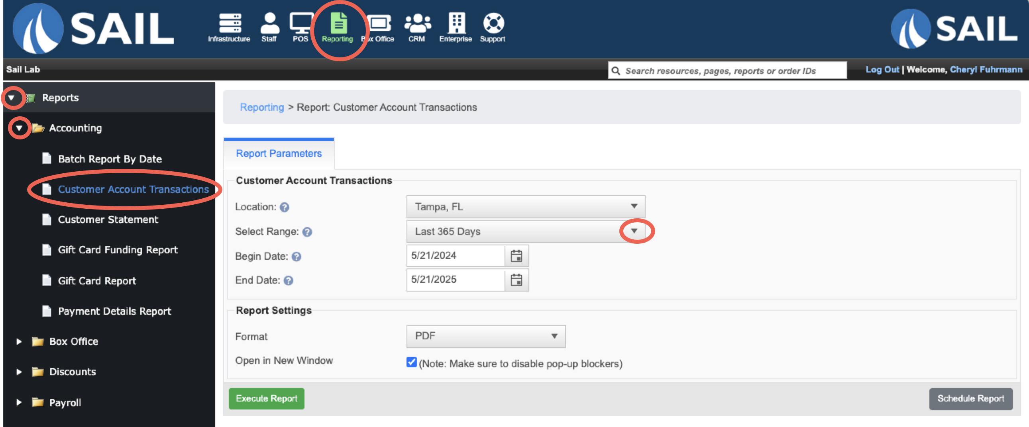
Task: Open the Infrastructure section icon
Action: (230, 23)
